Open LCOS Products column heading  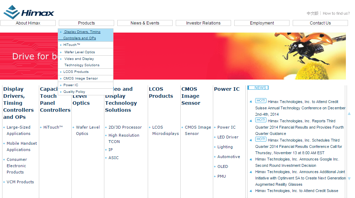[x=161, y=93]
